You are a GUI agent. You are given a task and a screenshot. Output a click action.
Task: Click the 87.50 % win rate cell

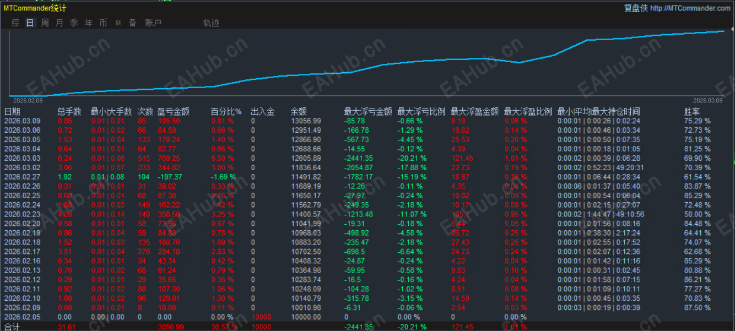pyautogui.click(x=697, y=308)
